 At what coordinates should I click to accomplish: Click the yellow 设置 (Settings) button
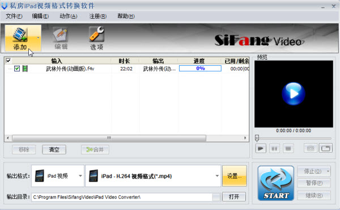[235, 176]
